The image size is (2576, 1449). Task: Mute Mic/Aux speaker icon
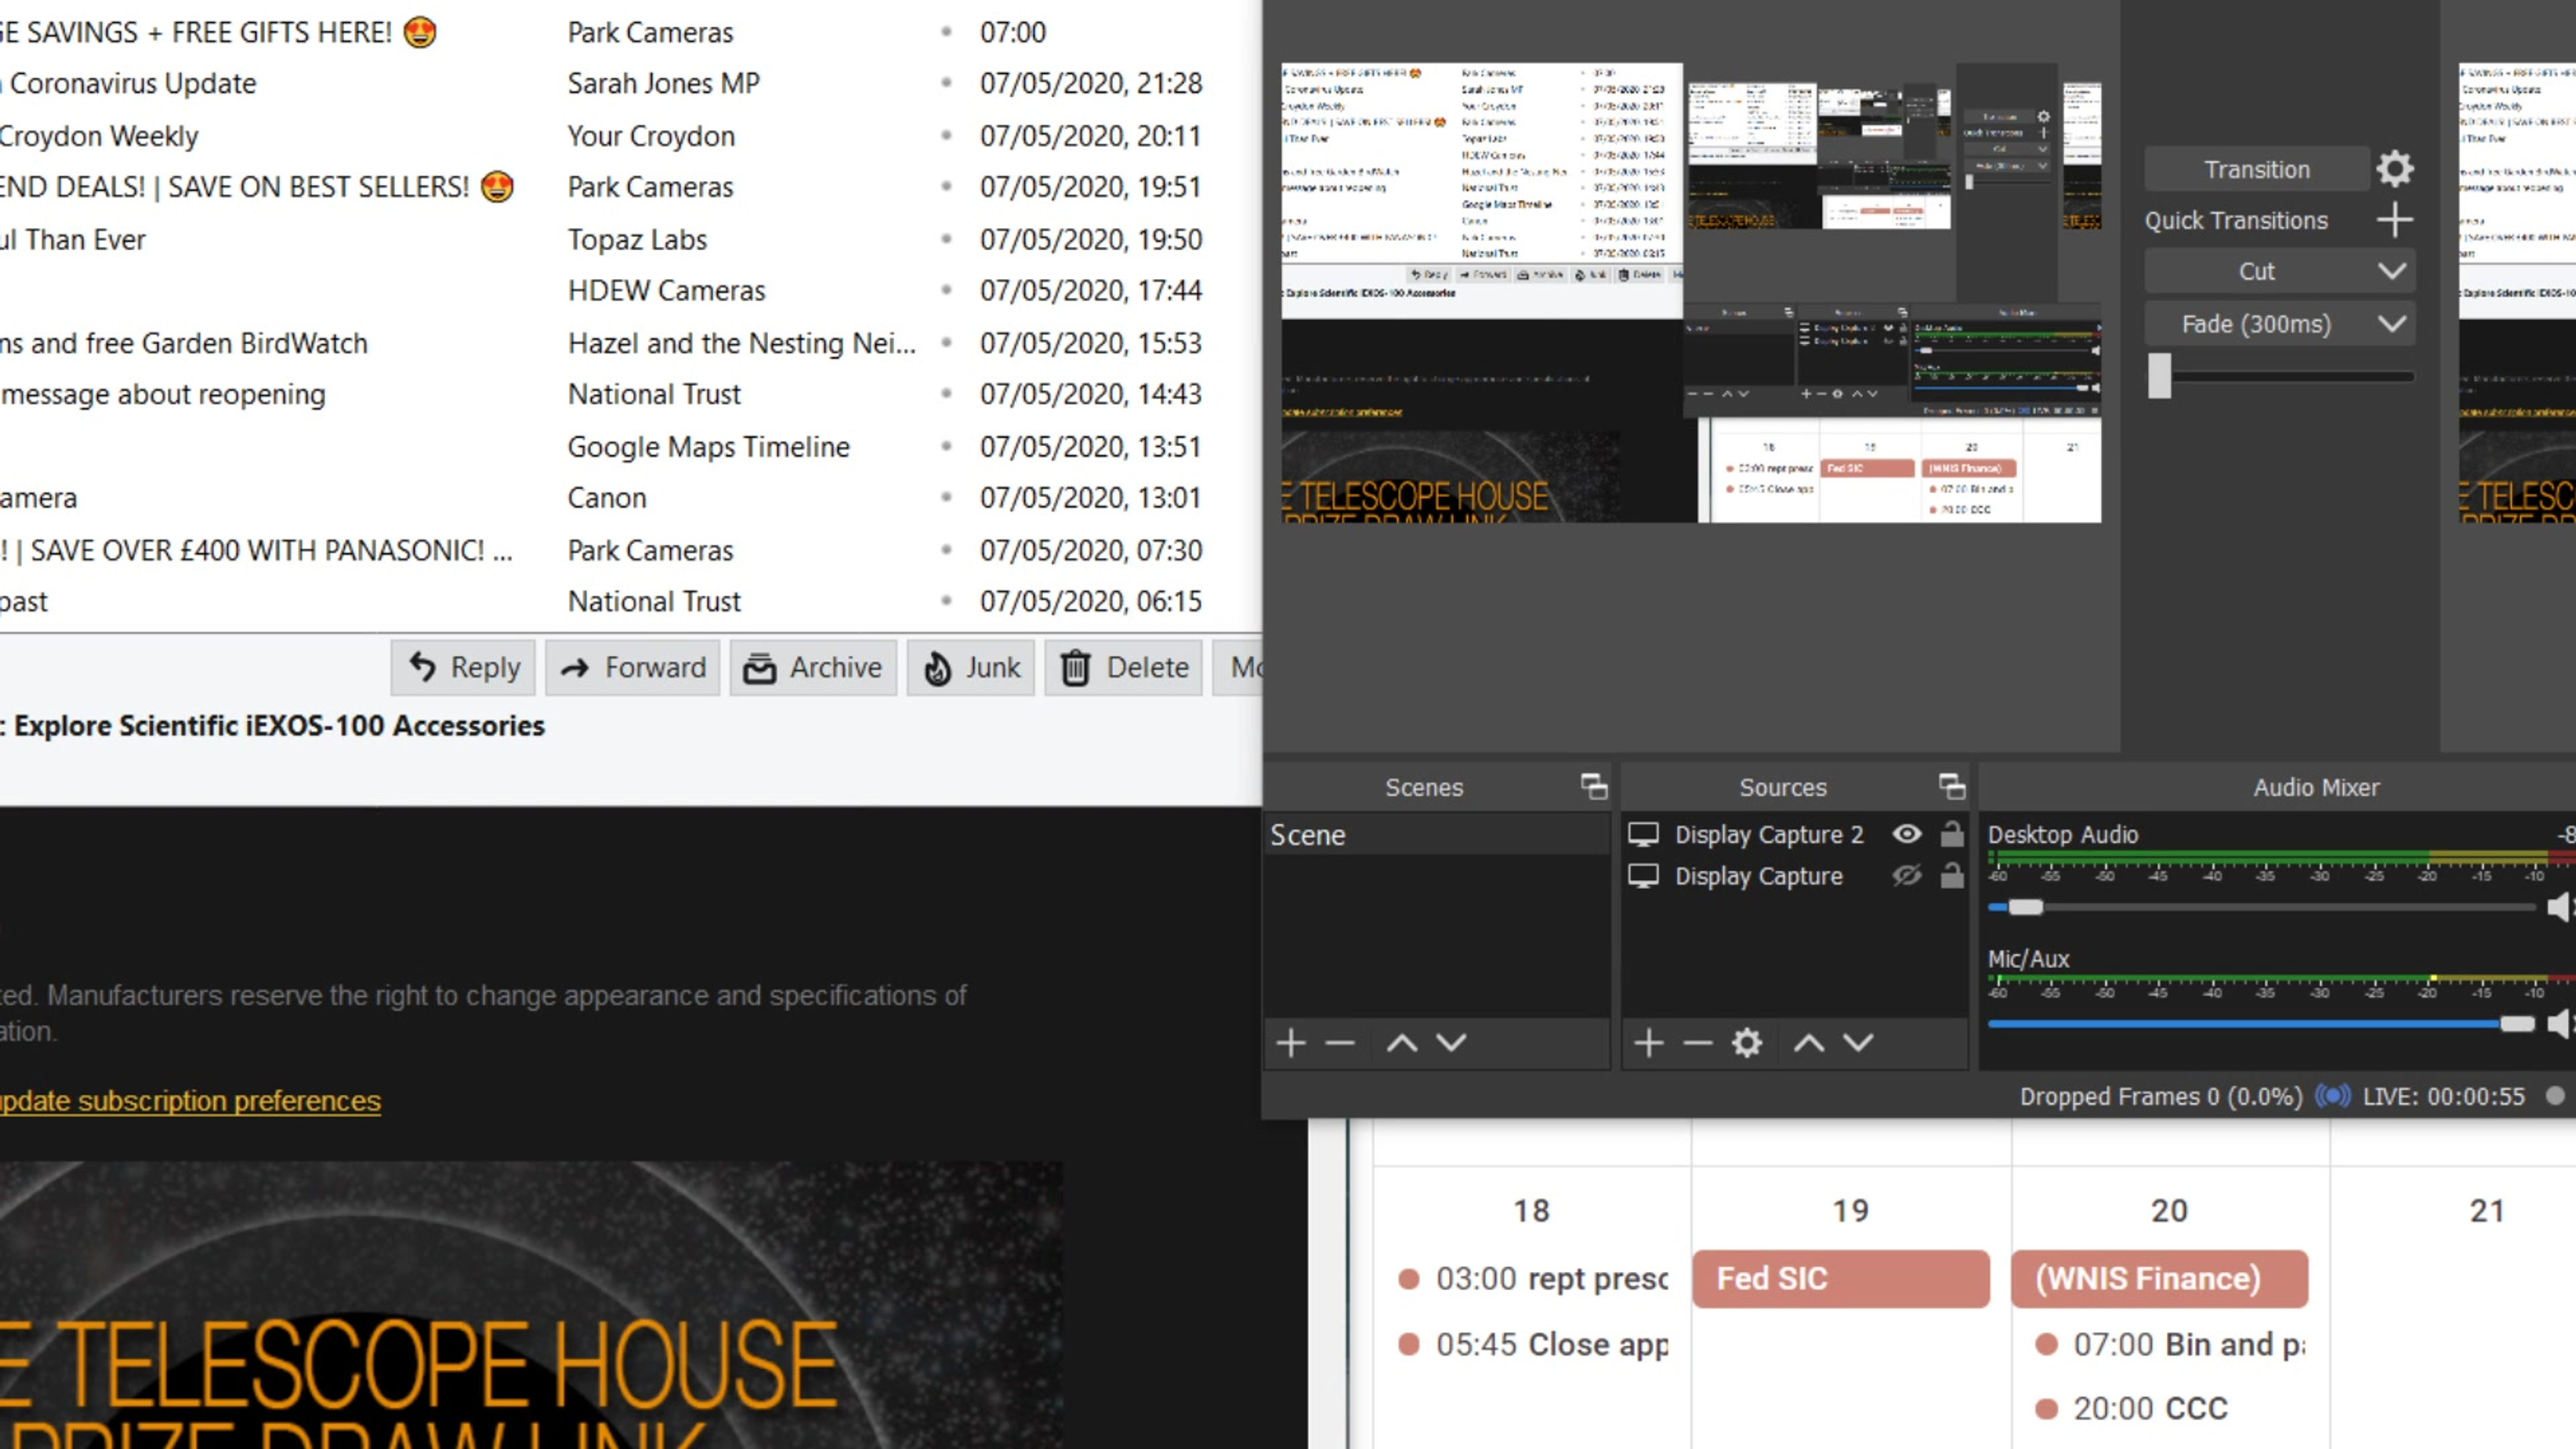pyautogui.click(x=2561, y=1023)
